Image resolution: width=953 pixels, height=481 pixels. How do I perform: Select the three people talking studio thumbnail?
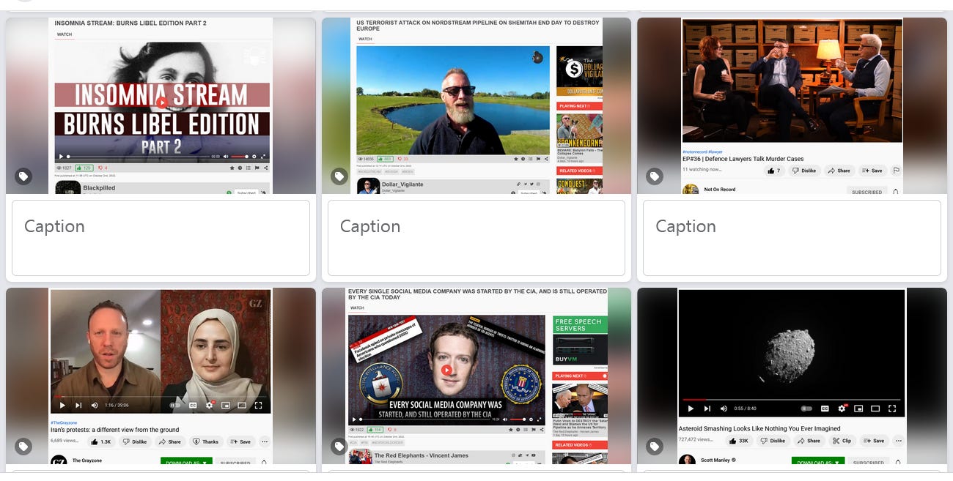(x=792, y=105)
